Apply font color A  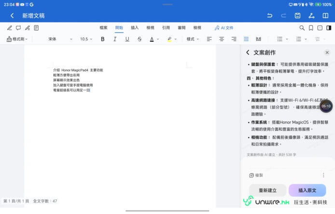152,39
